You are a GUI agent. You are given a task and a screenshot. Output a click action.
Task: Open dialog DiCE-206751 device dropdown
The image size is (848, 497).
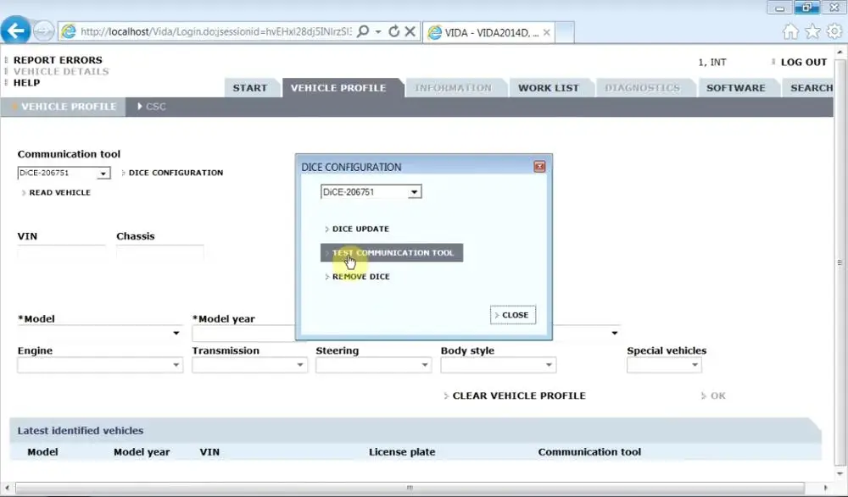(x=371, y=192)
